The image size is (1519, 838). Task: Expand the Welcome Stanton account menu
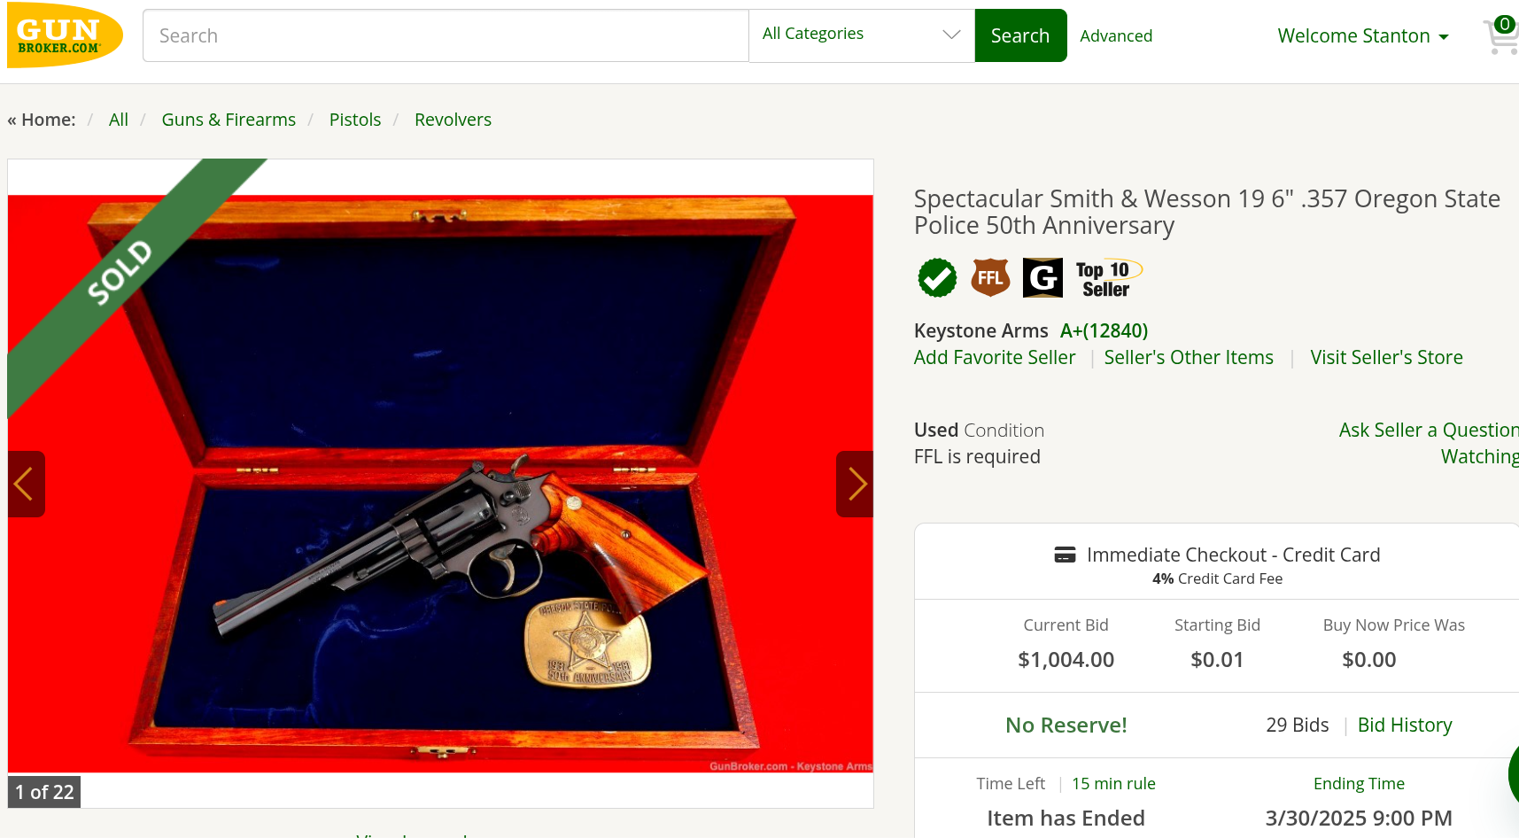(x=1363, y=36)
